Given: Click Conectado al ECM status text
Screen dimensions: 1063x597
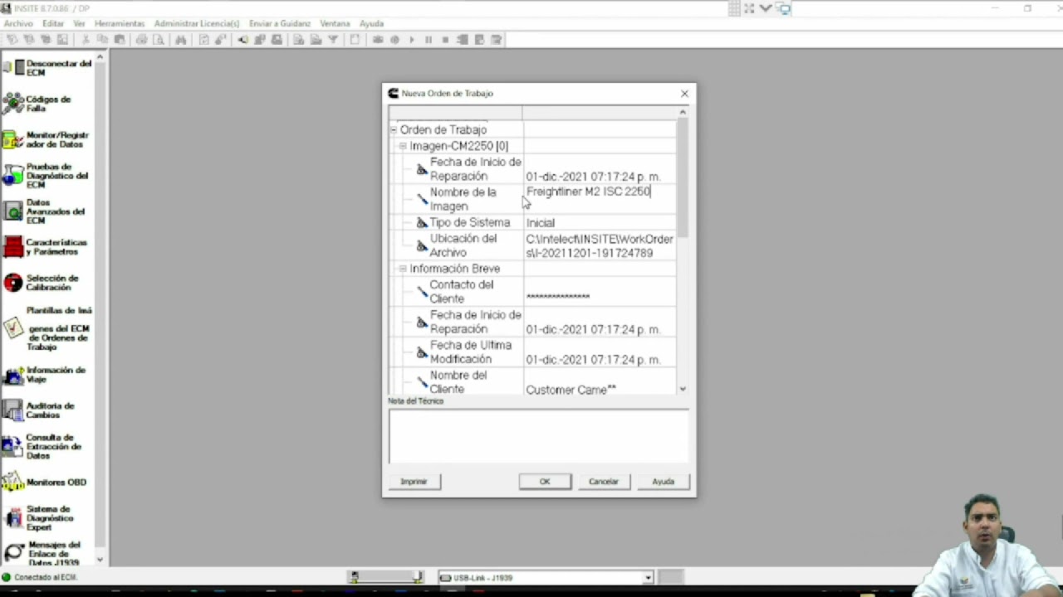Looking at the screenshot, I should coord(45,577).
